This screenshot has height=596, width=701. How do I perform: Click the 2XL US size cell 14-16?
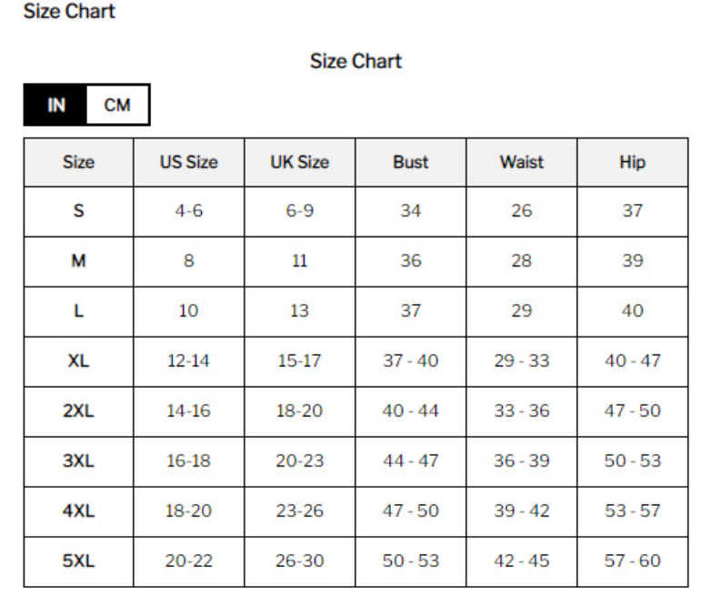pos(188,411)
